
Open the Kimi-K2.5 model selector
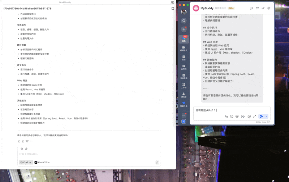click(x=42, y=162)
